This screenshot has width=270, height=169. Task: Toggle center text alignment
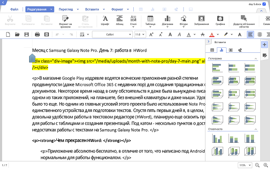coord(260,35)
